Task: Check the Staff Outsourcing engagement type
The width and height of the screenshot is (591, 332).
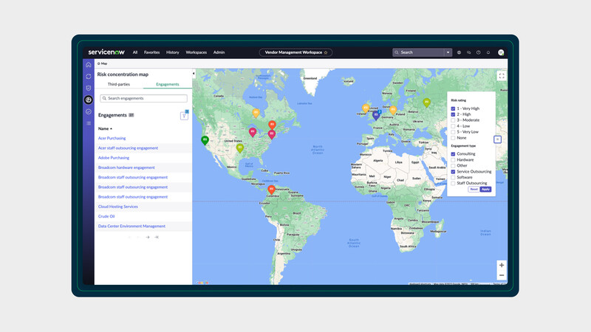Action: [x=453, y=183]
